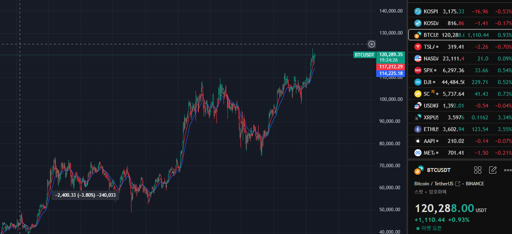This screenshot has width=512, height=234.
Task: Click XRPUSDT percent change 3.34%
Action: click(x=504, y=117)
